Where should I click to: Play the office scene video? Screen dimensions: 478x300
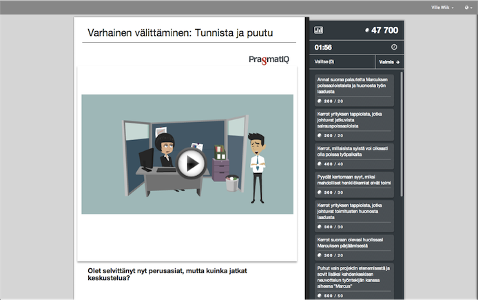pos(191,163)
